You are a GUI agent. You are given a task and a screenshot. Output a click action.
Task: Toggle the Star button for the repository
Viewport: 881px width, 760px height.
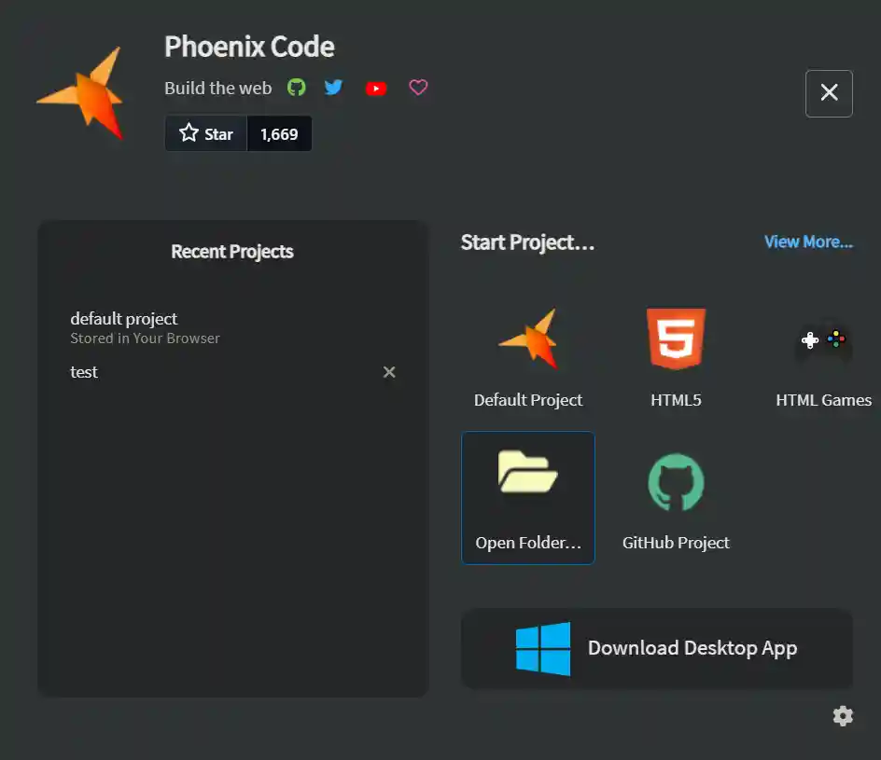205,133
